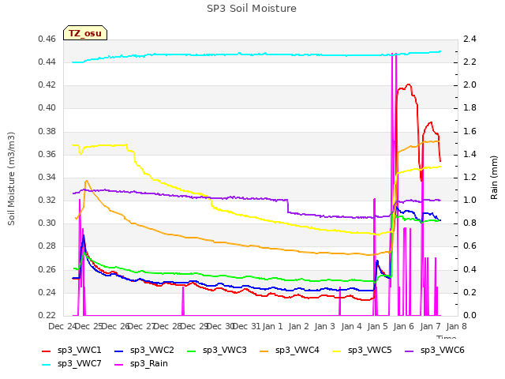The width and height of the screenshot is (505, 379).
Task: Click the purple sp3_VWC6 legend color marker
Action: click(x=410, y=351)
